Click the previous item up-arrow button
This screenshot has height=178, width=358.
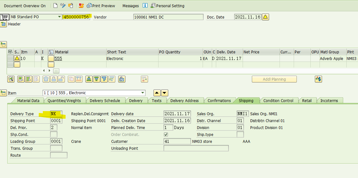click(x=157, y=93)
